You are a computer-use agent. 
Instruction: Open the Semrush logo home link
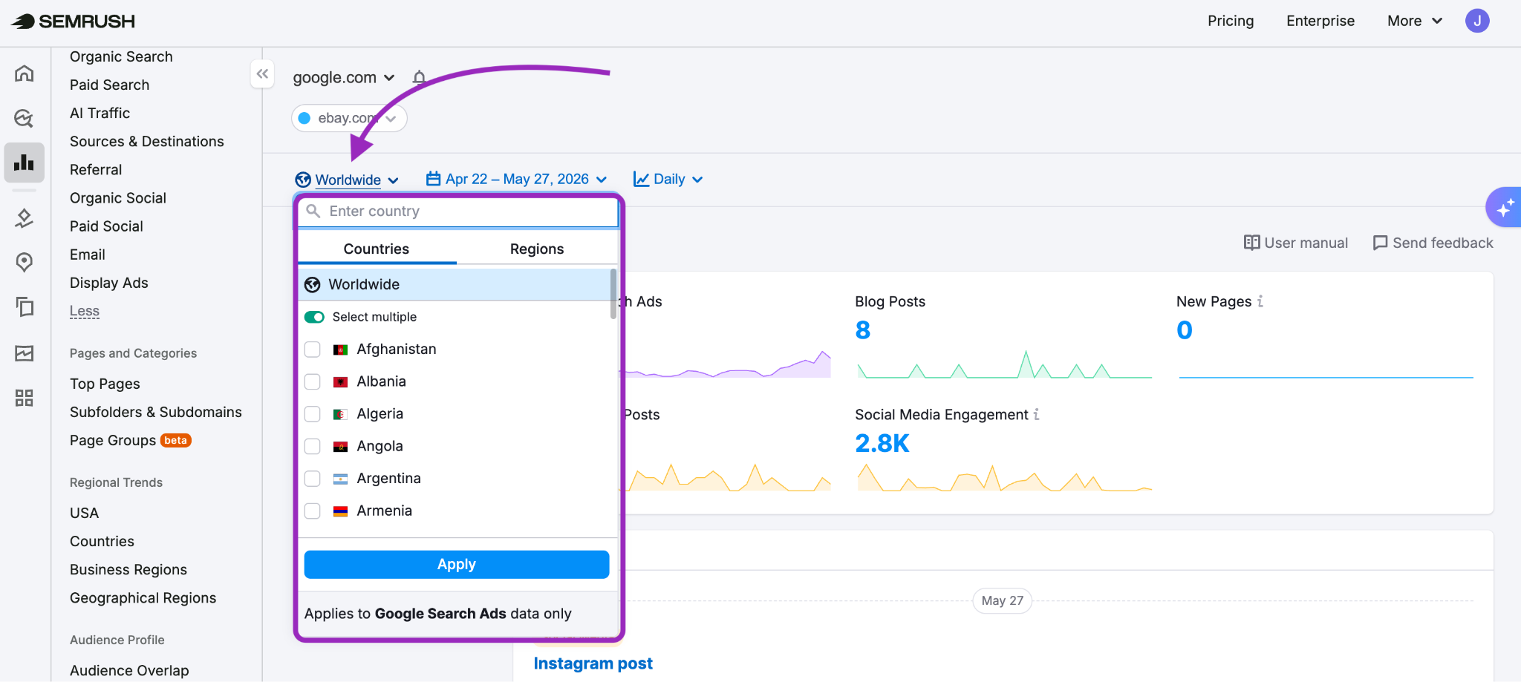point(73,21)
